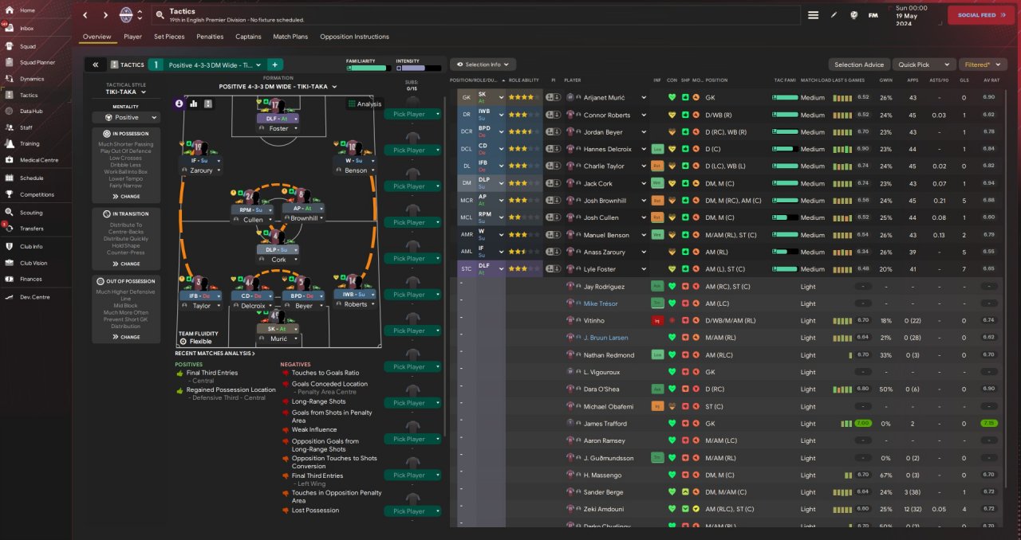Open Finances from the sidebar
Image resolution: width=1021 pixels, height=540 pixels.
coord(31,279)
